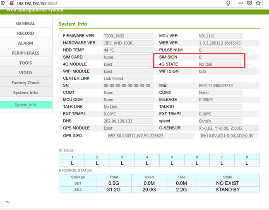Click the lightbulb icon in address bar

tap(228, 3)
